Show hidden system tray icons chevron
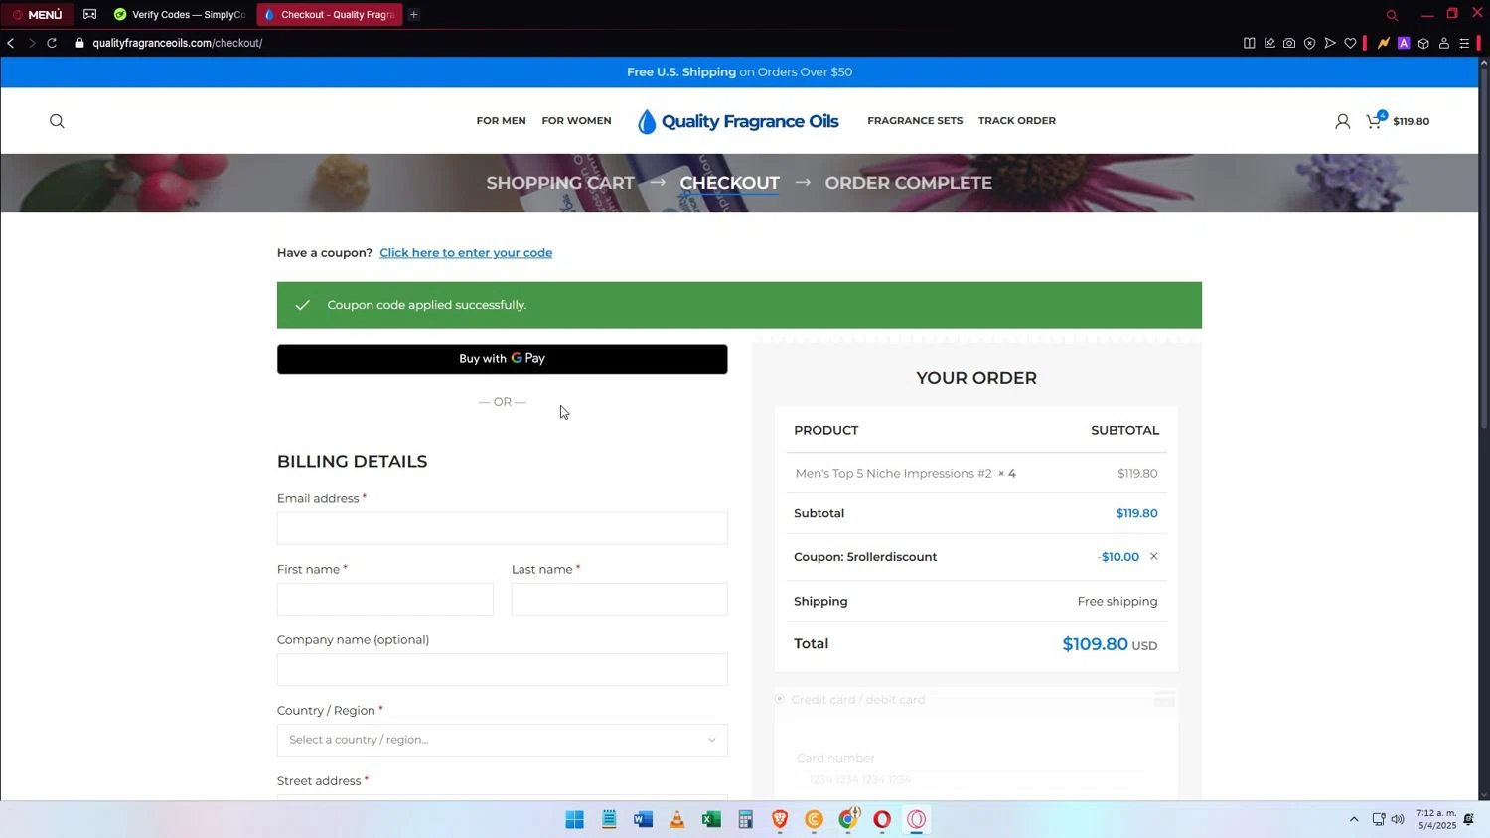1490x838 pixels. (1353, 819)
